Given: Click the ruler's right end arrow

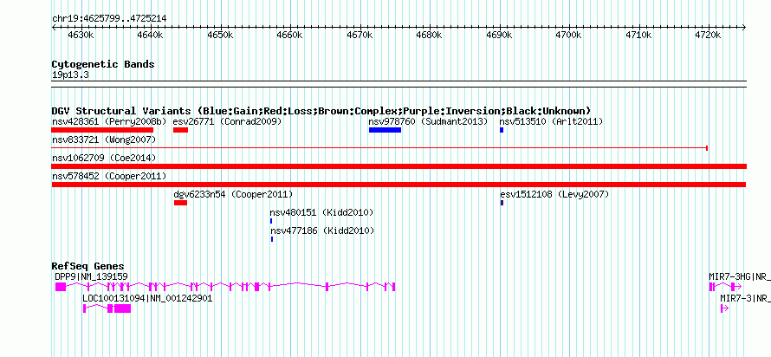Looking at the screenshot, I should tap(744, 28).
